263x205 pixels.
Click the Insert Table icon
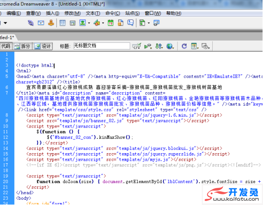coord(62,23)
